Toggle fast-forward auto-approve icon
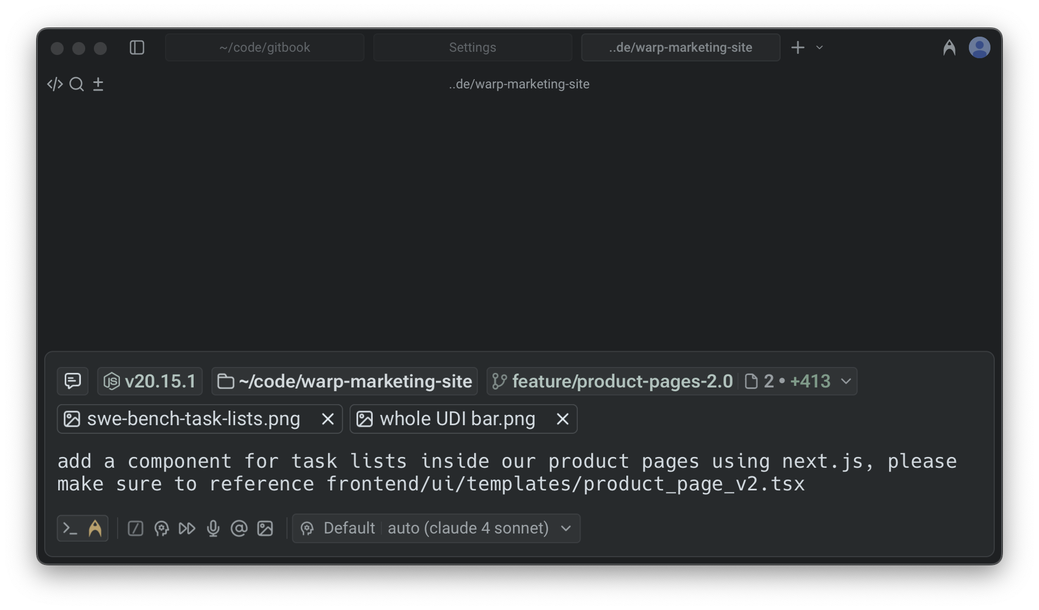 [187, 528]
